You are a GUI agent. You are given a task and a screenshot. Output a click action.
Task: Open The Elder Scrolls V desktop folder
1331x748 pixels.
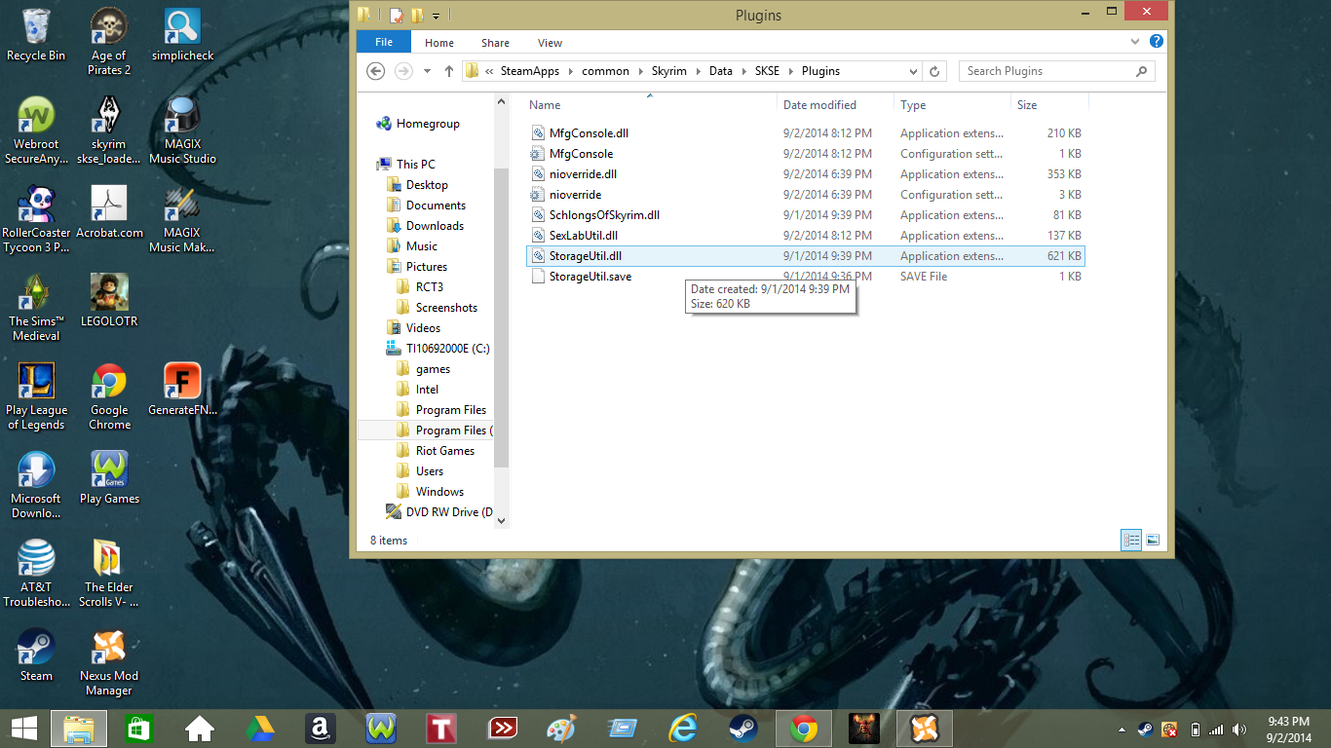109,574
